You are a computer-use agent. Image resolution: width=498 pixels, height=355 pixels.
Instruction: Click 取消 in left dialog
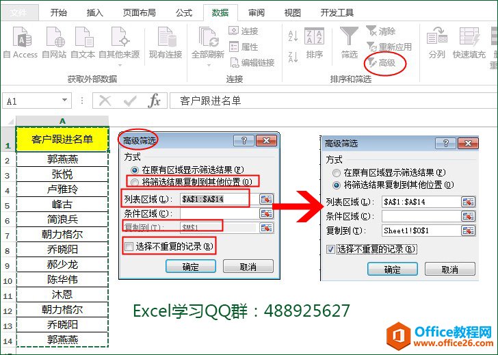pos(248,266)
